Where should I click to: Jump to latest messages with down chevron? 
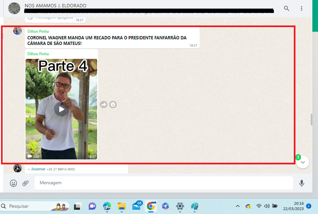click(303, 162)
